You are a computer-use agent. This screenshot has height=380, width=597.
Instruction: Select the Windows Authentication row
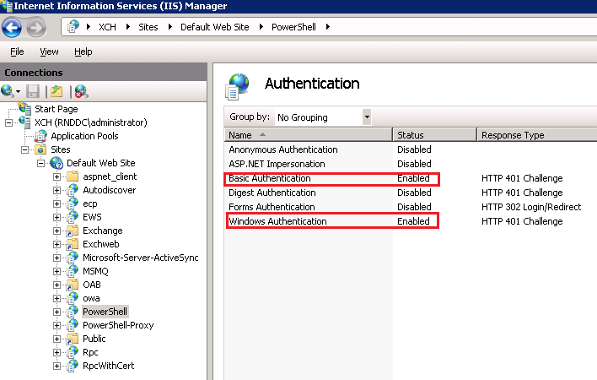[x=411, y=221]
